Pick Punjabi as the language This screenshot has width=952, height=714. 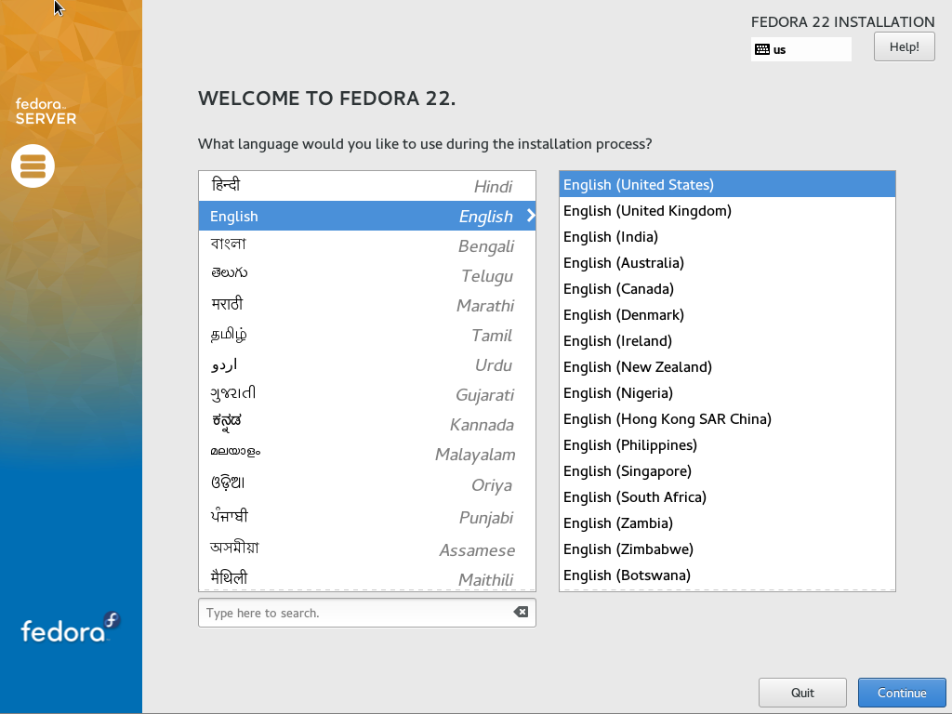click(366, 517)
